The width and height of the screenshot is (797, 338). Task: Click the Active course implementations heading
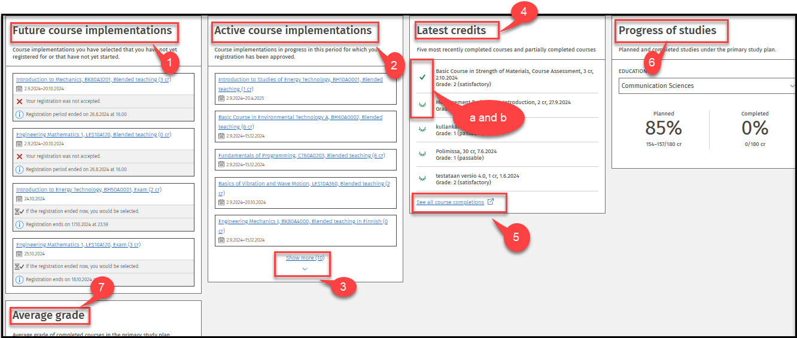[293, 31]
